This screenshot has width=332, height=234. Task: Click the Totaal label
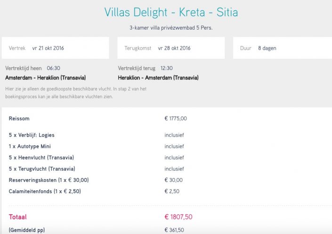coord(18,217)
